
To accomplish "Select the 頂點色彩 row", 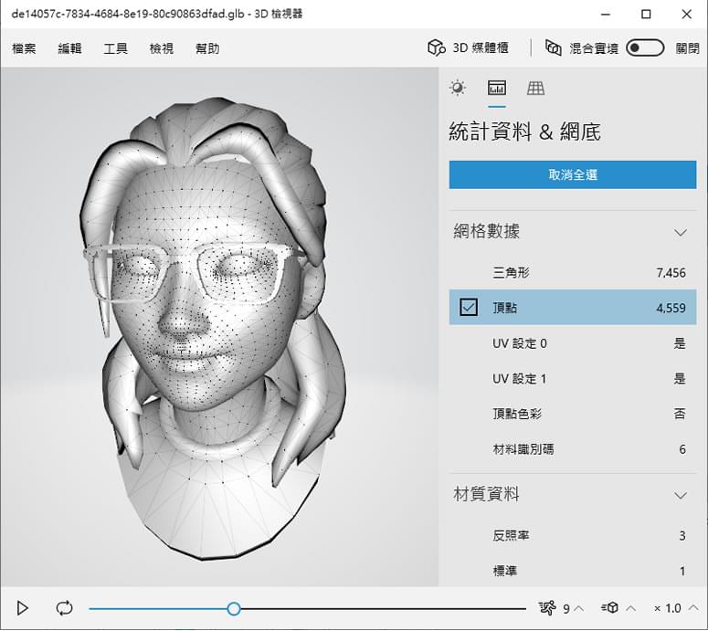I will click(x=573, y=414).
